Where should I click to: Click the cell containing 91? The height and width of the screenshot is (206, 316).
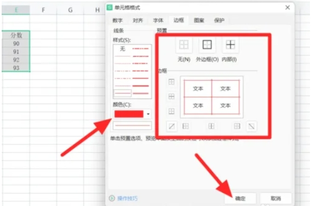tap(16, 52)
